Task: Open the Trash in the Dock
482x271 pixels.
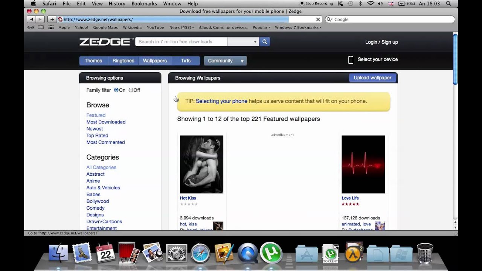Action: pyautogui.click(x=425, y=253)
